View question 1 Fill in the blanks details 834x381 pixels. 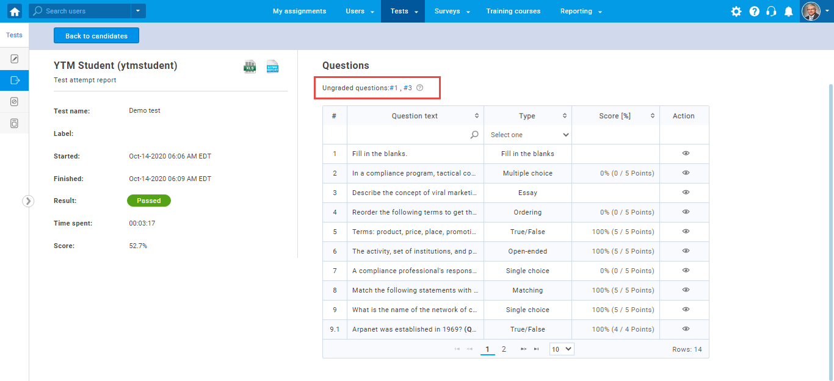pyautogui.click(x=686, y=154)
